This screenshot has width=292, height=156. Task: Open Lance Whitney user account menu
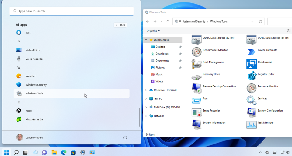(30, 137)
